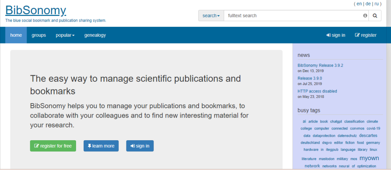Click the 'on Dec 13, 2019' date text
The width and height of the screenshot is (391, 170).
click(x=311, y=71)
